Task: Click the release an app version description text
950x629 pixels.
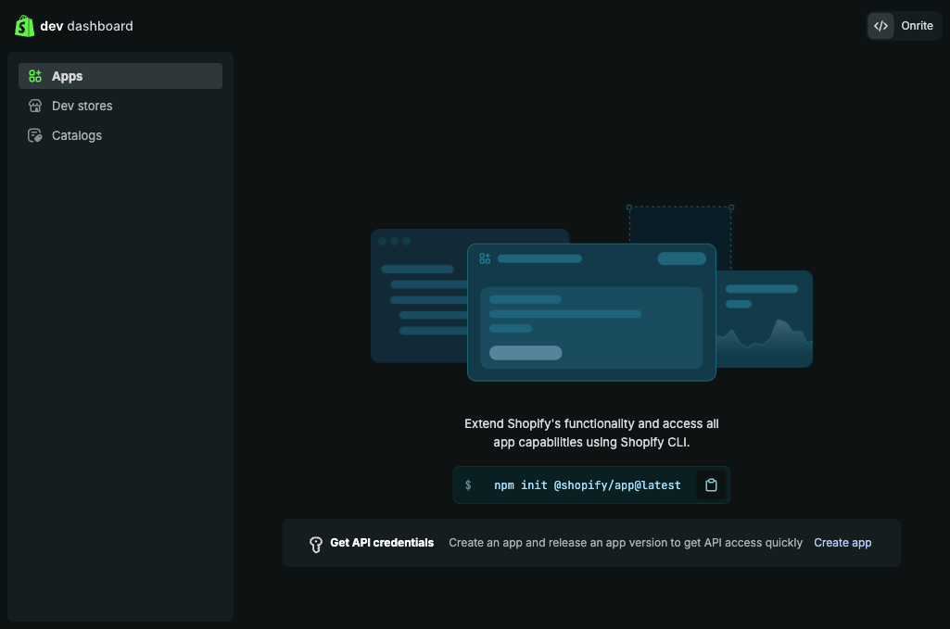Action: (626, 543)
